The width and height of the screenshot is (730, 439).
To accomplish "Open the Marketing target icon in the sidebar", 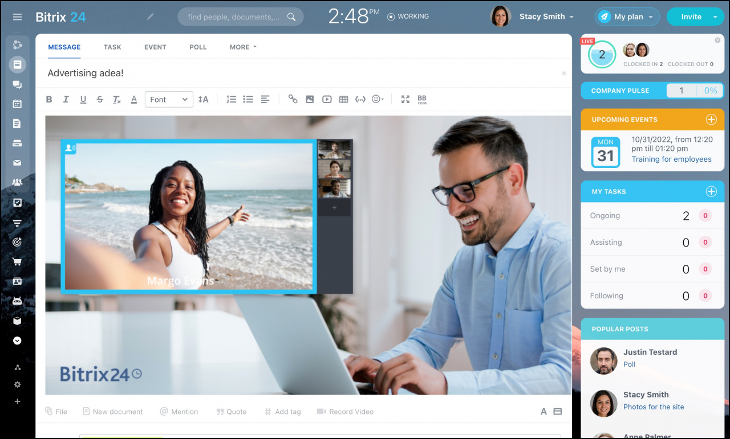I will (x=17, y=242).
